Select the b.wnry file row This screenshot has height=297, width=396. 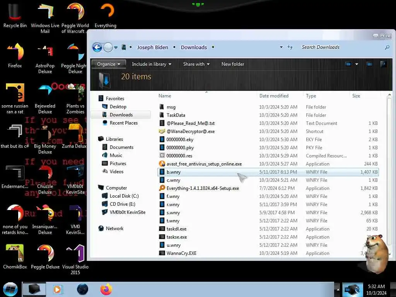point(268,172)
